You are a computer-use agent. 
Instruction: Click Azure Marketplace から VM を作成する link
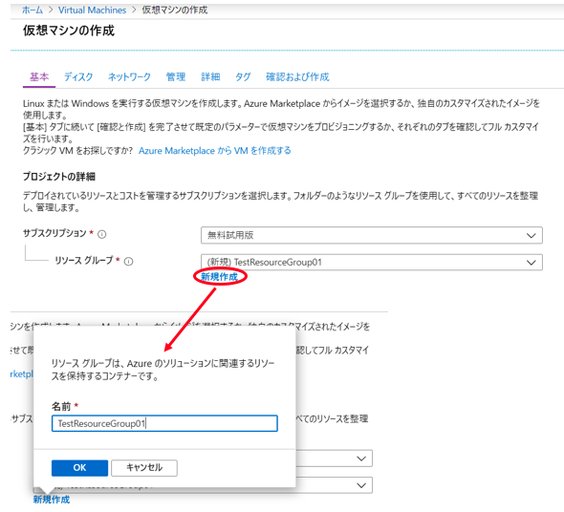point(215,151)
